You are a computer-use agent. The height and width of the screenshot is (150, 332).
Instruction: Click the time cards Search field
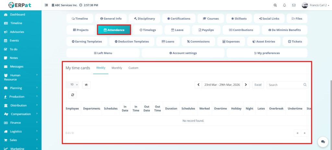(285, 85)
